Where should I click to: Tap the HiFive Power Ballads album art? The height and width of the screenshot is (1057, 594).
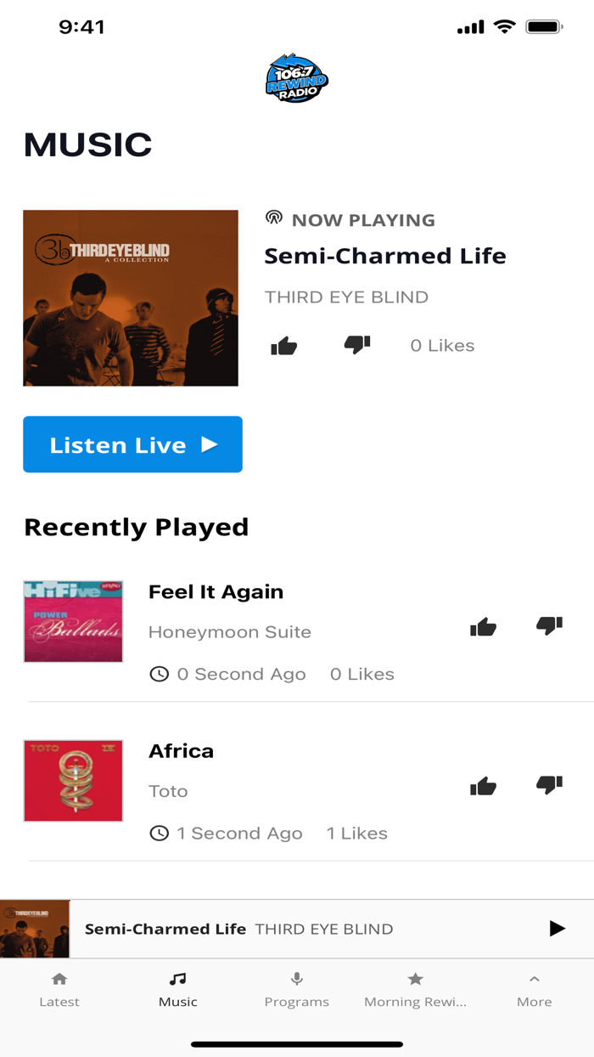[73, 621]
